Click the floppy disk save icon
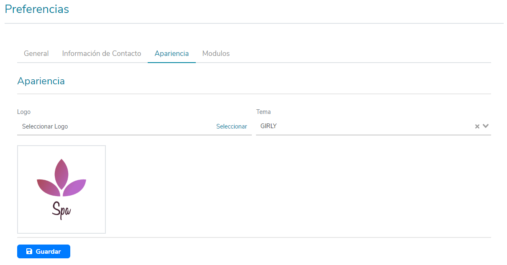 [x=29, y=251]
